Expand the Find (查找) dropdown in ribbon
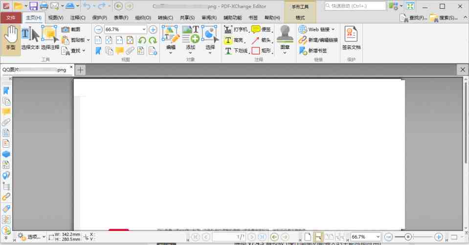Viewport: 469px width, 245px height. (x=84, y=51)
